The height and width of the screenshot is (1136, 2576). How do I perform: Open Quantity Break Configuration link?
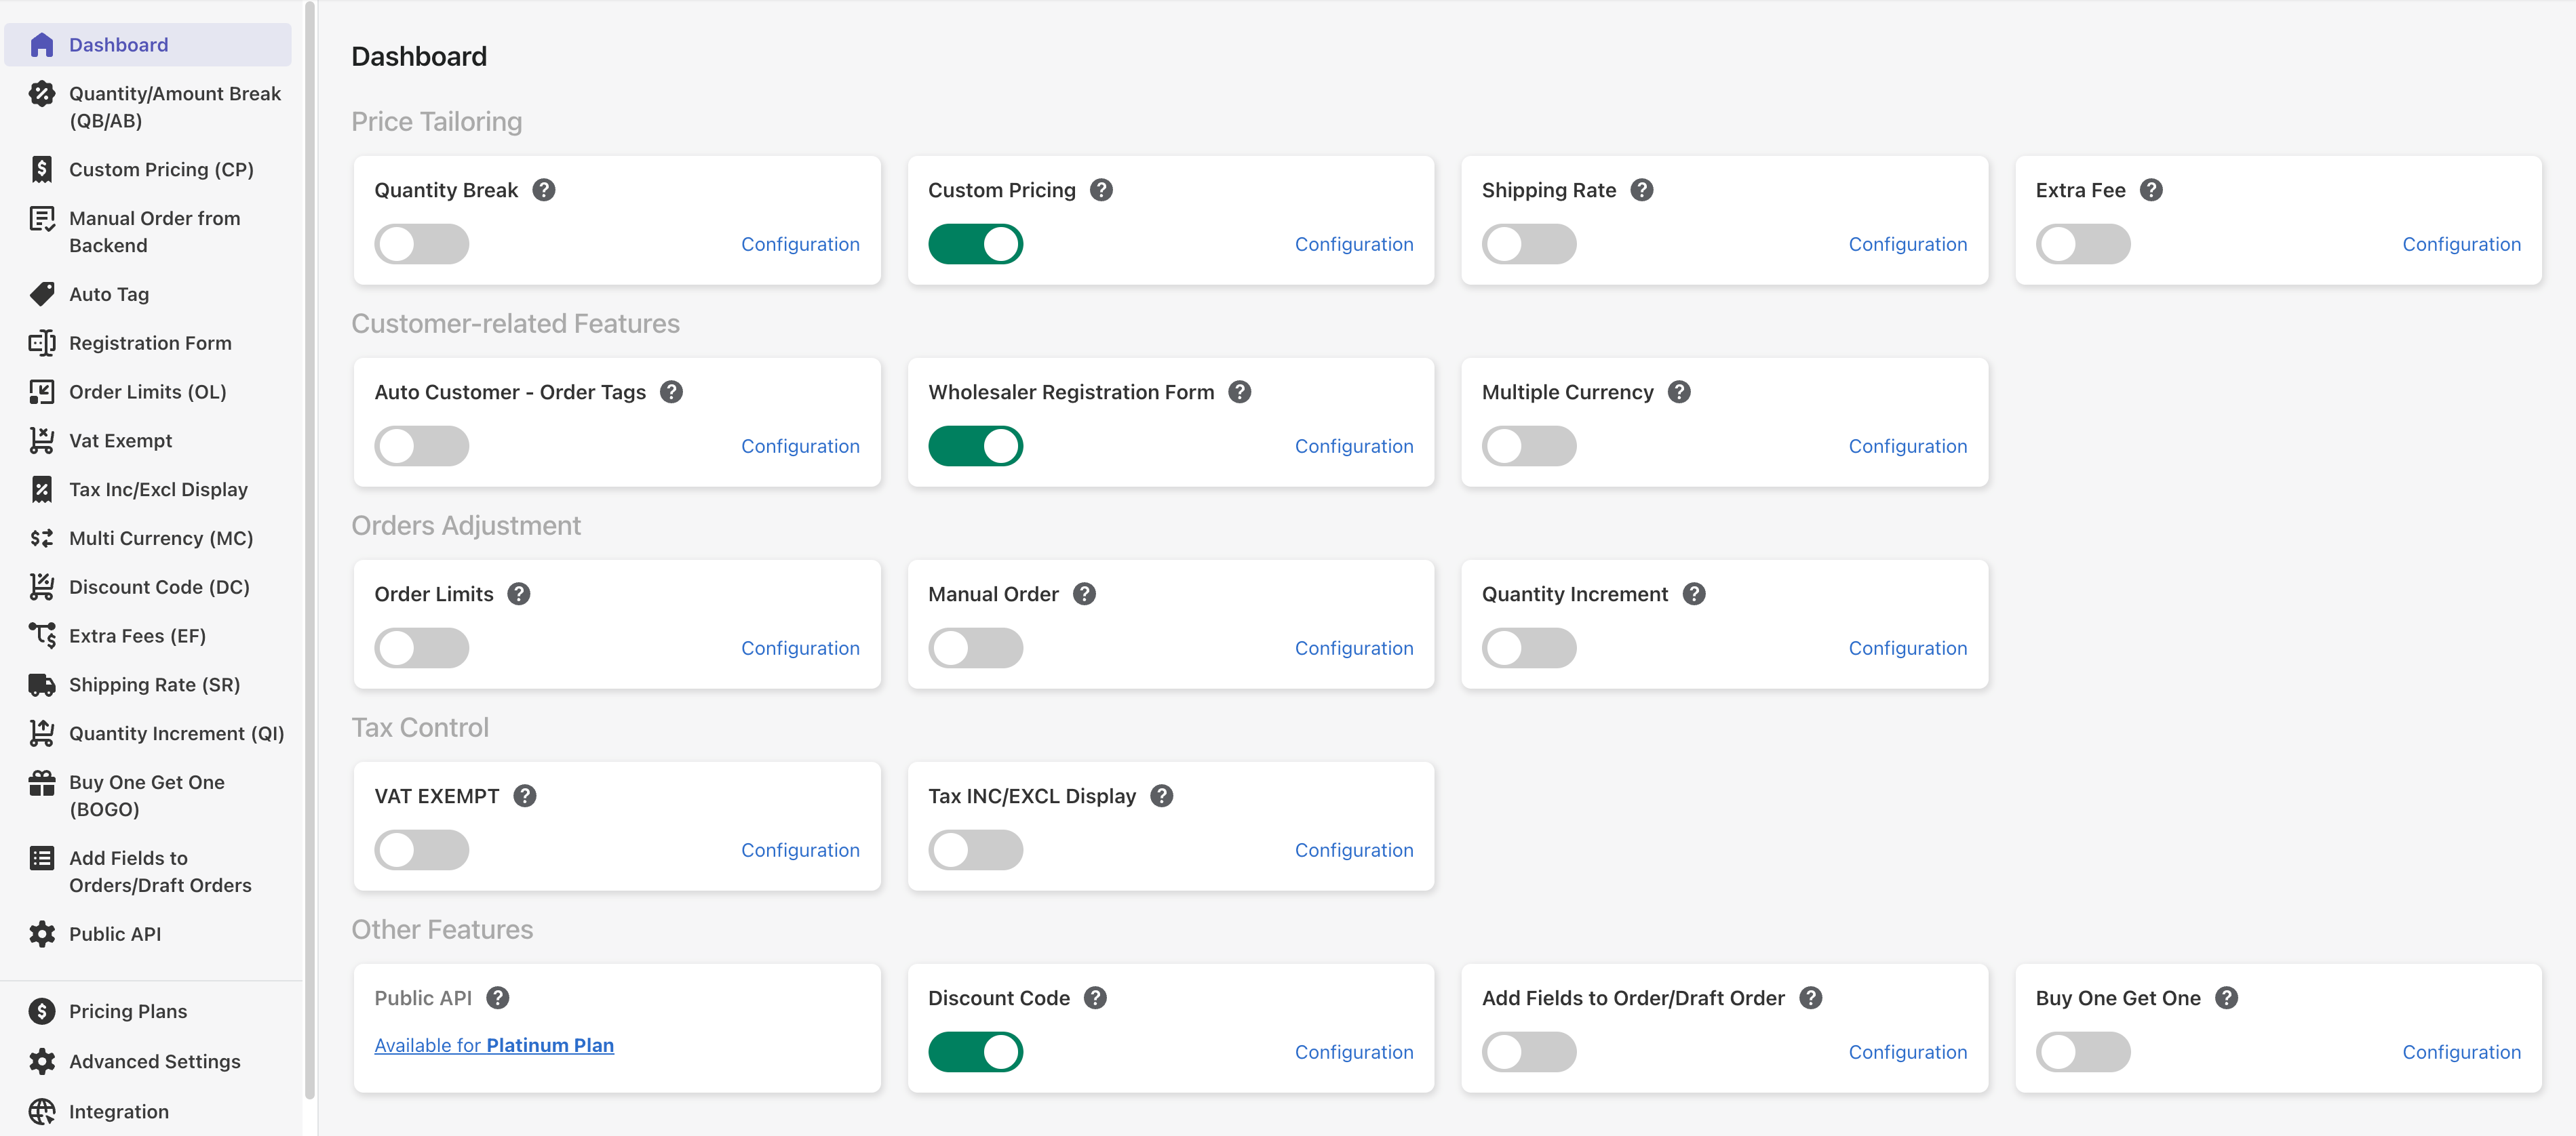click(x=800, y=244)
